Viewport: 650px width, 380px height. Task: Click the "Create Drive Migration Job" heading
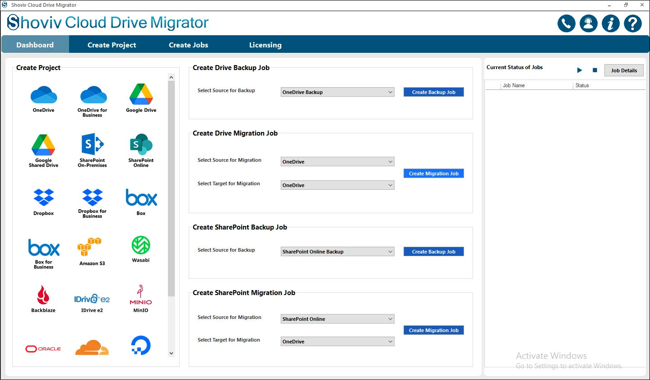point(235,133)
